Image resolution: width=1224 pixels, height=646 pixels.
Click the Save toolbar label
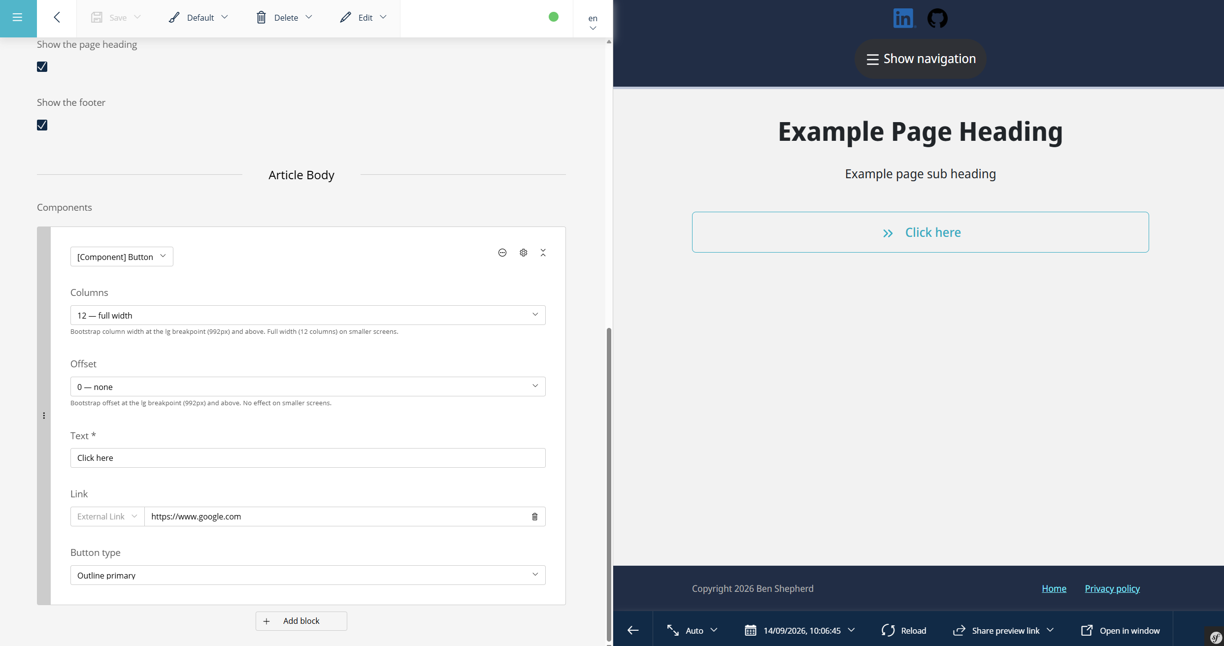pyautogui.click(x=118, y=18)
